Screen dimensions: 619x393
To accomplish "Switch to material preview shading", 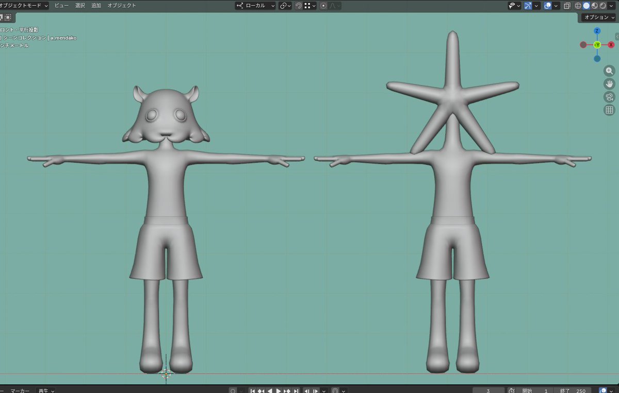I will [595, 6].
